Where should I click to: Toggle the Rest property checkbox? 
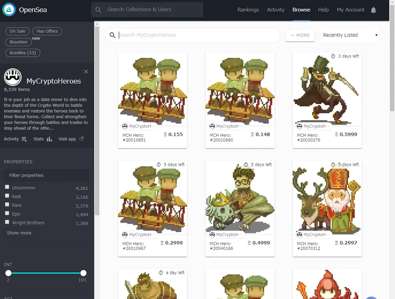[7, 196]
